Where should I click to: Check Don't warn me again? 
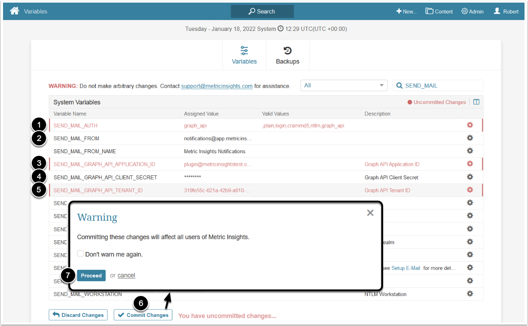(x=80, y=254)
